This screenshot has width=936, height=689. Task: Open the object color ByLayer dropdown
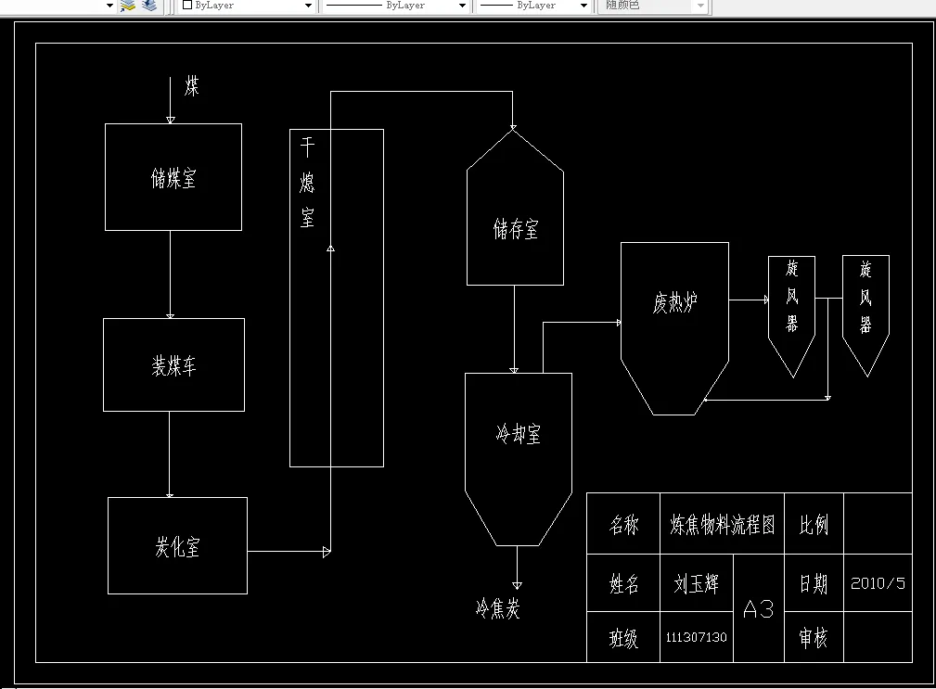pos(307,6)
